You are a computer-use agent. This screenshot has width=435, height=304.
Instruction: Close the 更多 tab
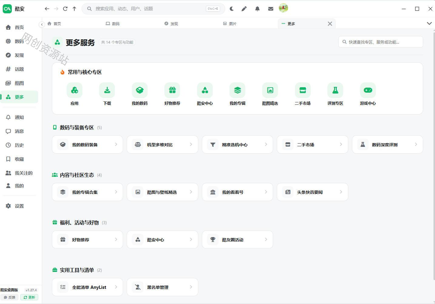click(x=330, y=24)
